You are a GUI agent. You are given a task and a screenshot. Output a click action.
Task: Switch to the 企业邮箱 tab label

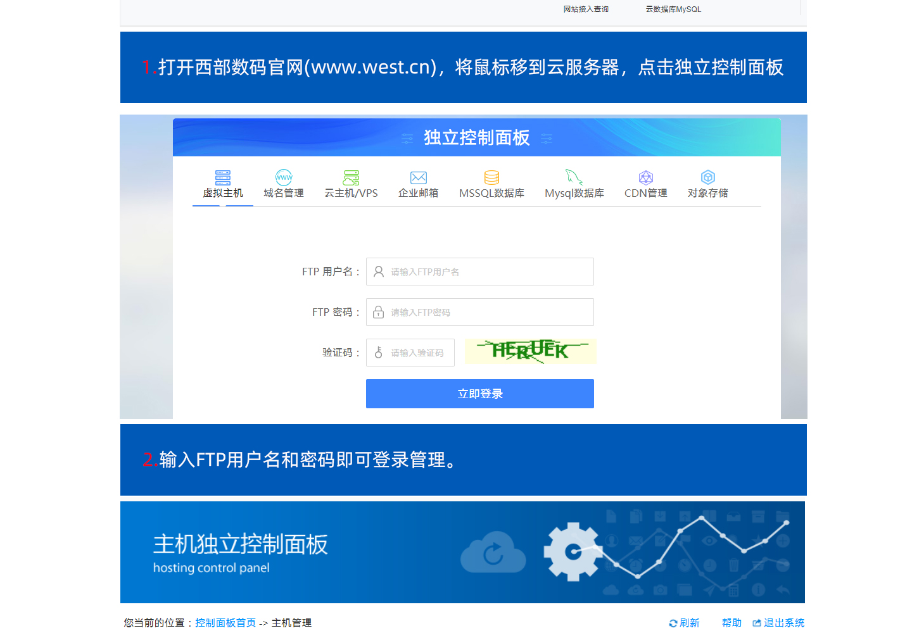418,193
